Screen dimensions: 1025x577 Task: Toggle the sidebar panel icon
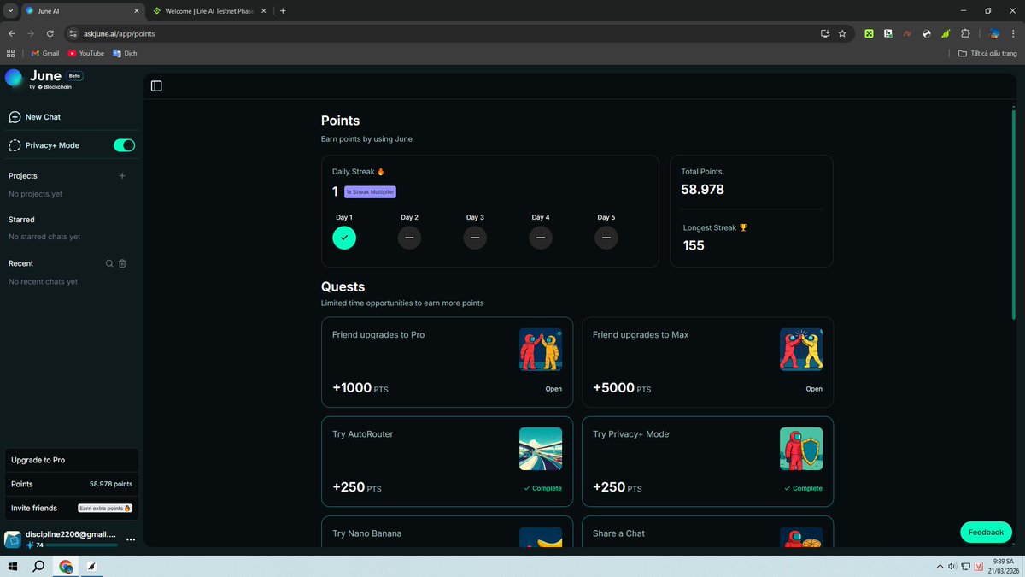click(x=156, y=85)
